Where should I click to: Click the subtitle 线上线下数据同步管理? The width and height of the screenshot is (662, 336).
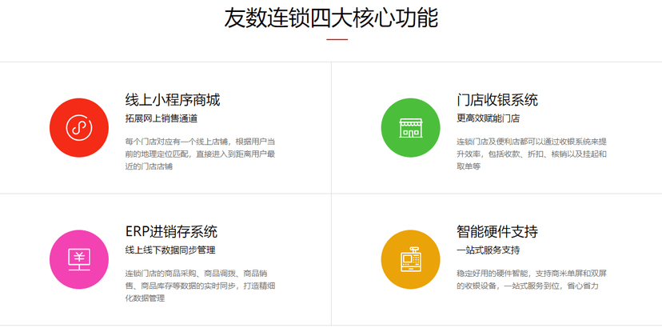tap(170, 250)
